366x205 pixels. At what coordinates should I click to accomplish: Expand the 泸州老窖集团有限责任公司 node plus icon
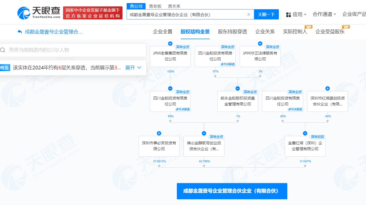170,44
